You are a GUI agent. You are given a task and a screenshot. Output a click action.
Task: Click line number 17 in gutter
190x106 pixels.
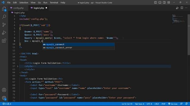14,66
